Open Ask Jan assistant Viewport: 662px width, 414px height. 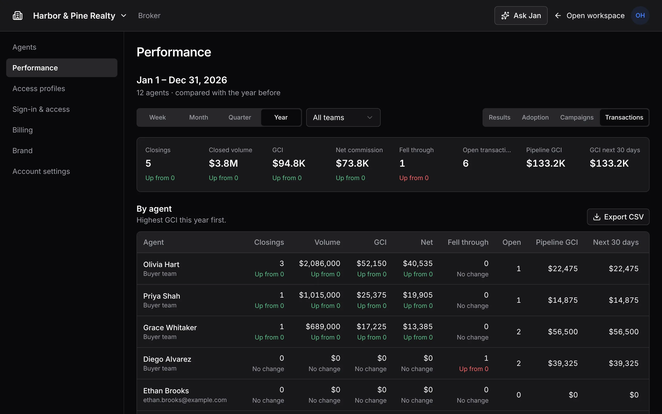[x=521, y=16]
